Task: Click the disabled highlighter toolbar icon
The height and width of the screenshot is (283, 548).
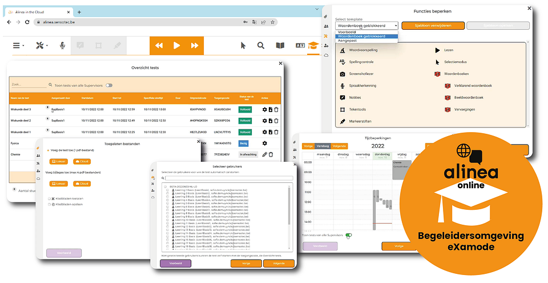Action: coord(117,46)
